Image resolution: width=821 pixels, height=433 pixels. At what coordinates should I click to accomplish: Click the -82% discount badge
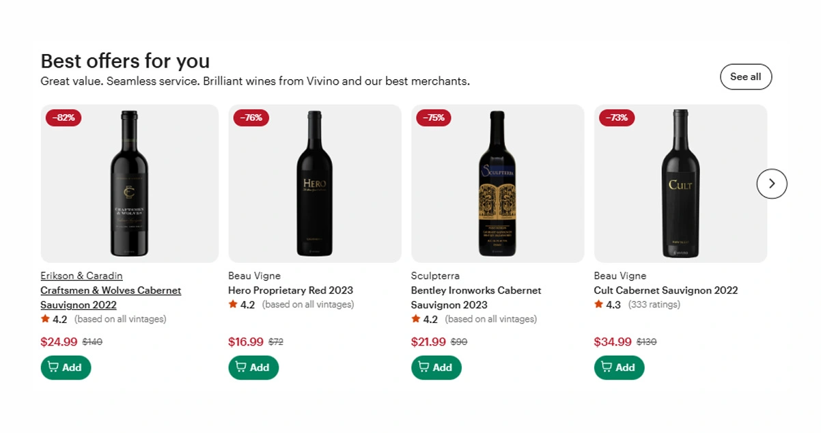pos(64,117)
